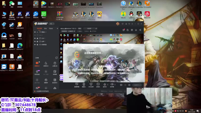Edit the game category tag with pencil
201x113 pixels.
68,31
